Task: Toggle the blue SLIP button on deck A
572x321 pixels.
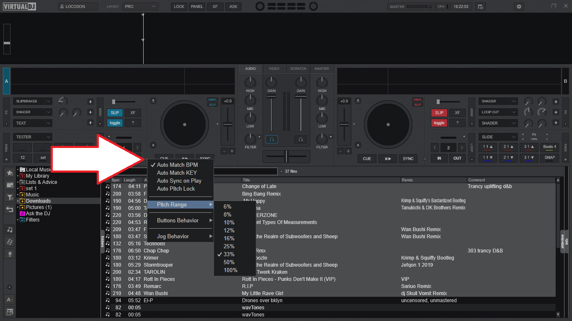Action: [x=115, y=112]
